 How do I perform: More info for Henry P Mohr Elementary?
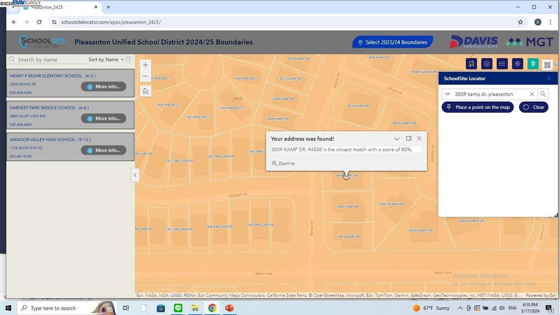(x=103, y=86)
